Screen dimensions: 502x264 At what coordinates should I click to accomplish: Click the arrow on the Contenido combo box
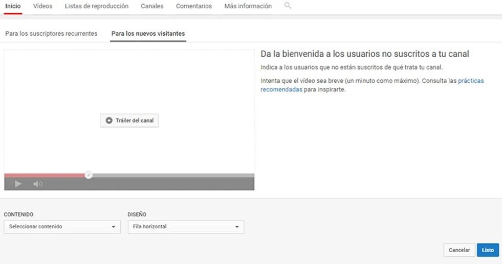tap(113, 227)
